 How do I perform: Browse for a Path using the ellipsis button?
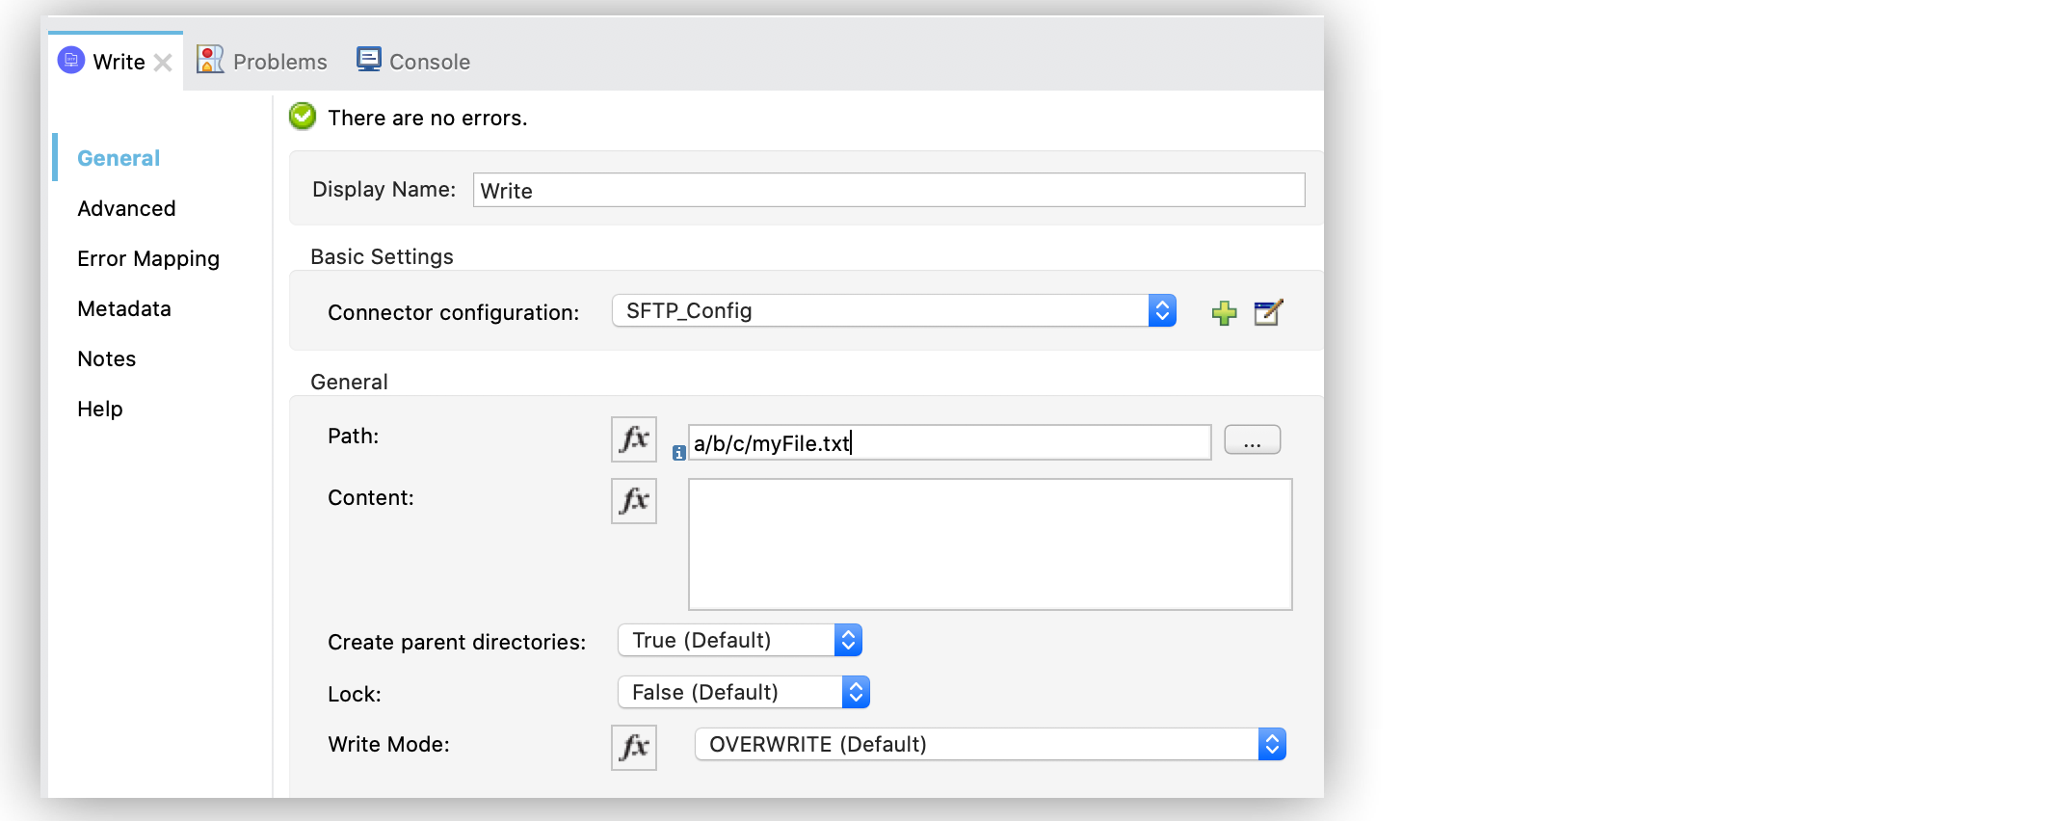pos(1252,439)
